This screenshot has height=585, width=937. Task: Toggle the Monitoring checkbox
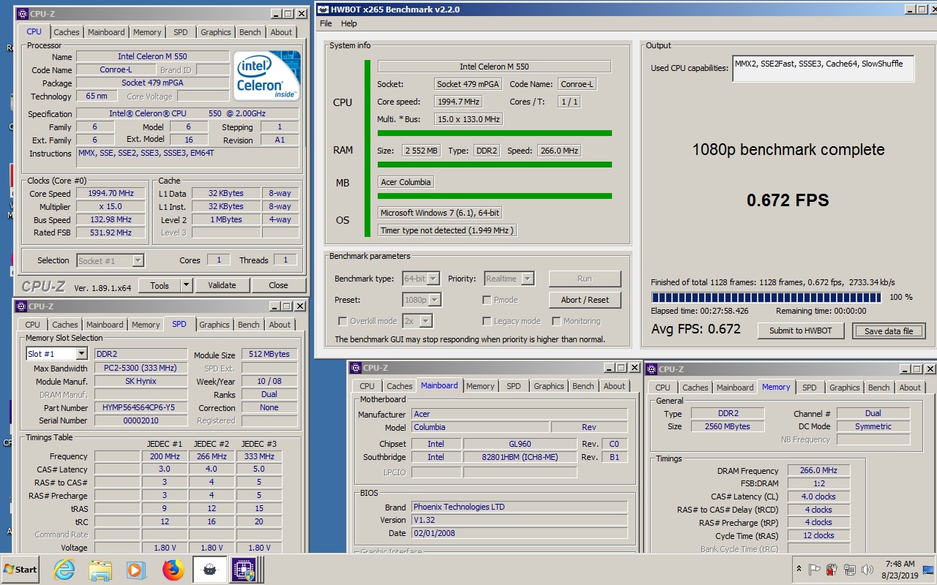pos(556,321)
